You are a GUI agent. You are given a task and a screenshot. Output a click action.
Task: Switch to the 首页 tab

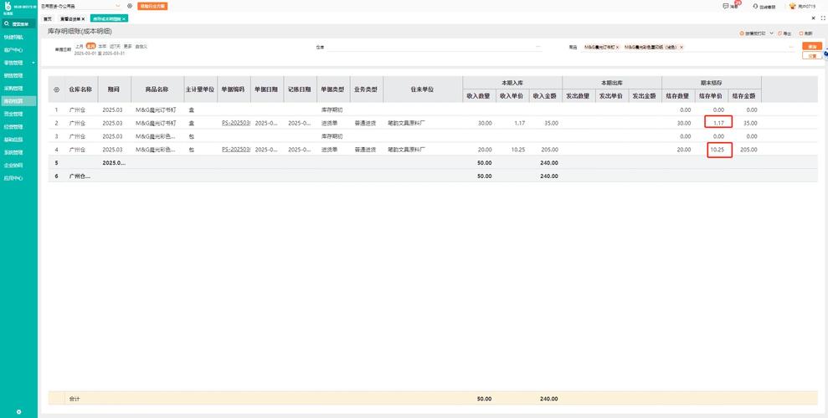click(x=48, y=18)
